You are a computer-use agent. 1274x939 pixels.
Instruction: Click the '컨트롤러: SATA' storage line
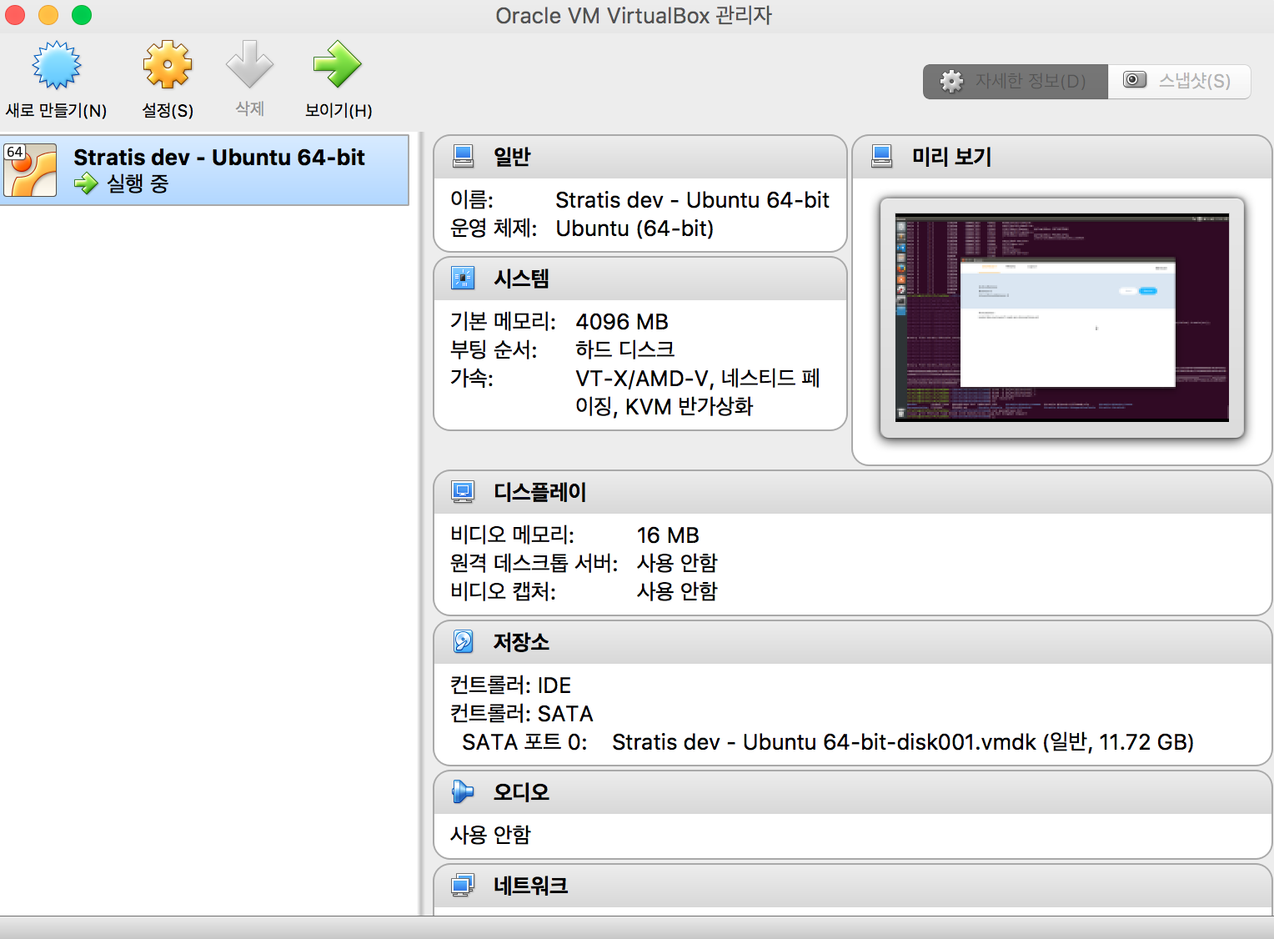522,714
